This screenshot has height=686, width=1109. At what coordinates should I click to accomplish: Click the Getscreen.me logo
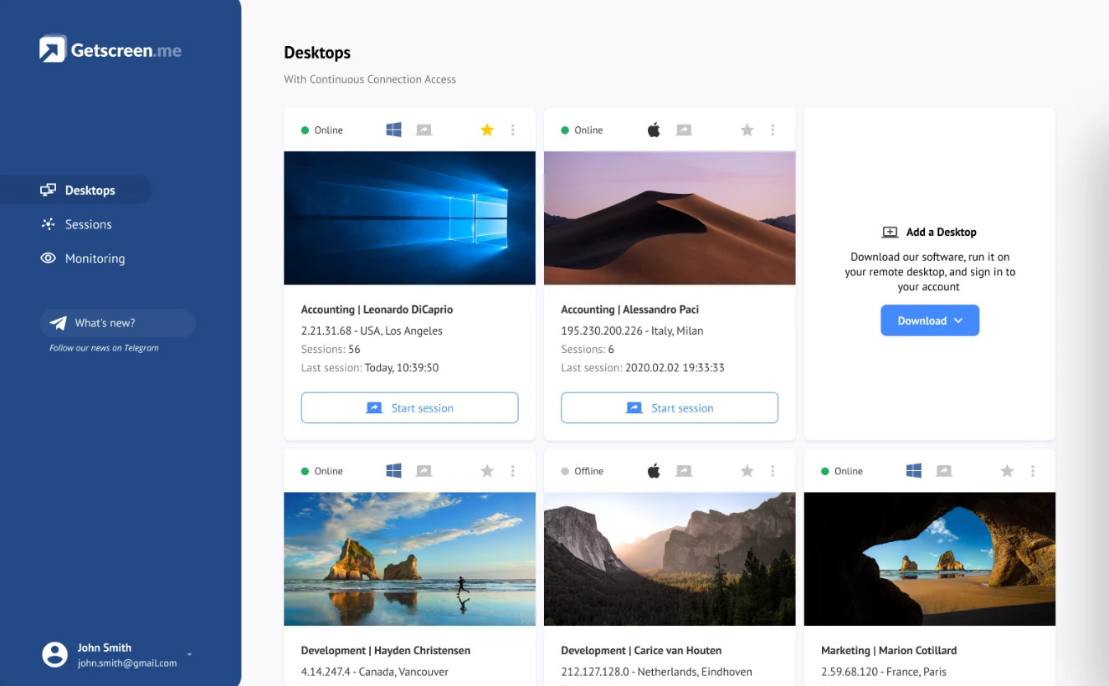(x=110, y=49)
